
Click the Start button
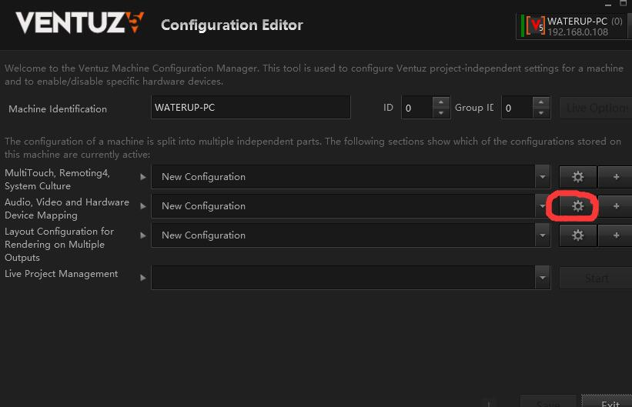point(597,278)
